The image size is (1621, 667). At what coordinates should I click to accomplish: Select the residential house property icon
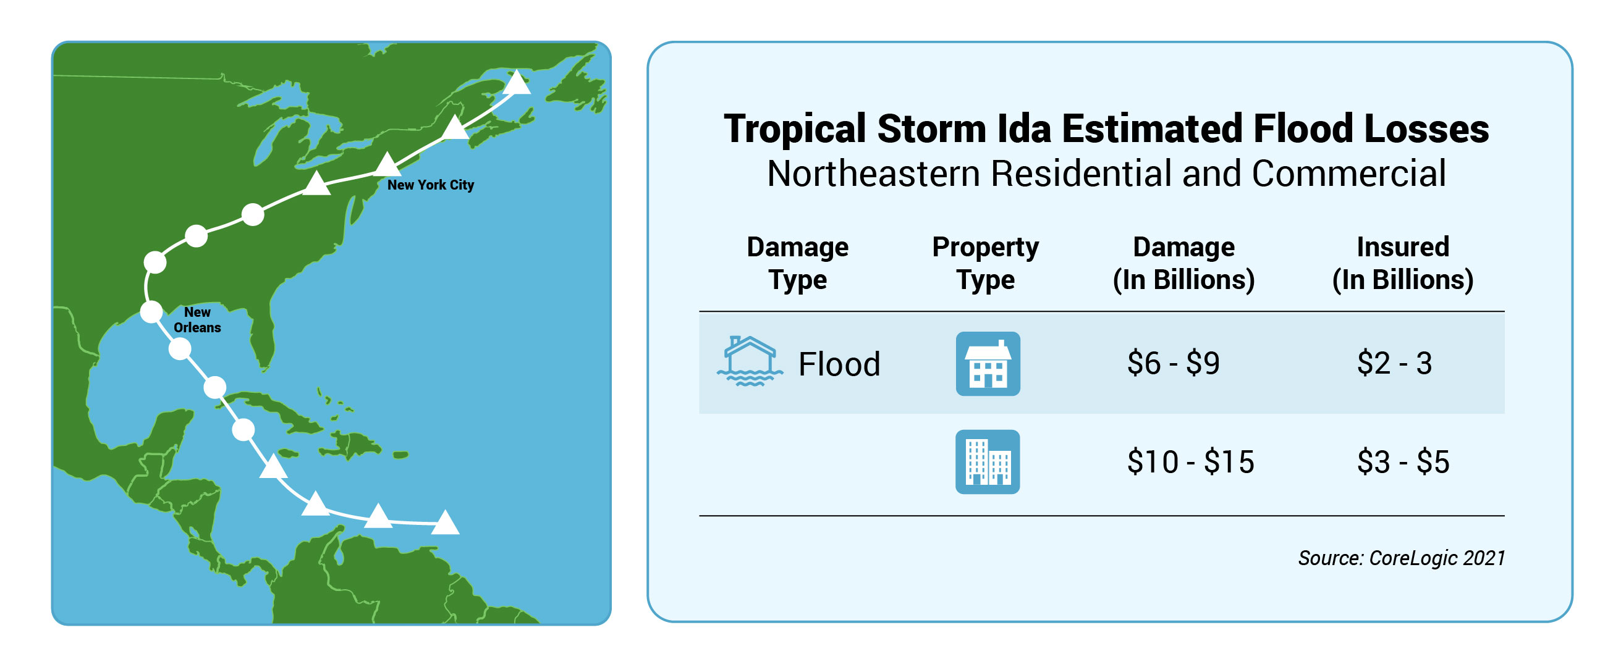pyautogui.click(x=988, y=363)
